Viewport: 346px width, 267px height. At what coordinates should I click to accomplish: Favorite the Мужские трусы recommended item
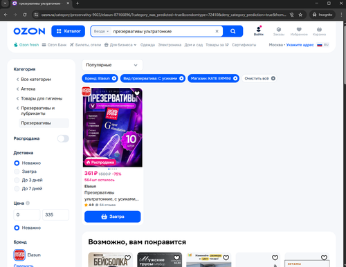tap(177, 257)
